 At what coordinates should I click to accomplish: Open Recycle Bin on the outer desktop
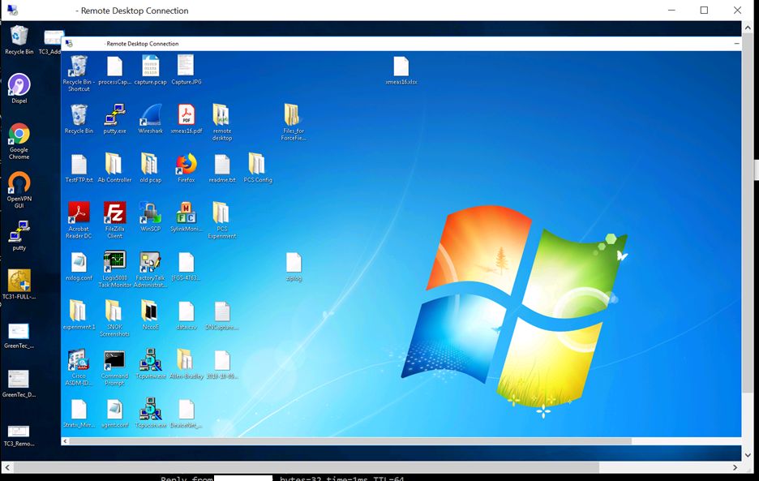[x=19, y=40]
